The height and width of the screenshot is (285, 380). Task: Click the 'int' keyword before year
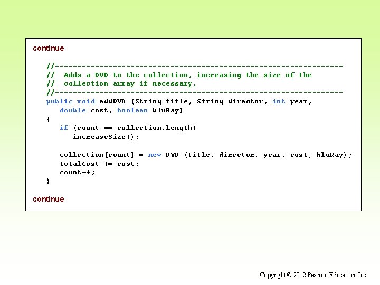(279, 101)
